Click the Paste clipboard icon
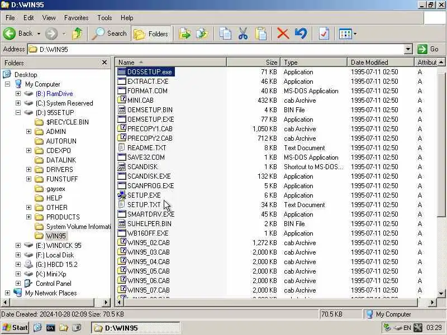Viewport: 447px width, 335px height. tap(261, 33)
